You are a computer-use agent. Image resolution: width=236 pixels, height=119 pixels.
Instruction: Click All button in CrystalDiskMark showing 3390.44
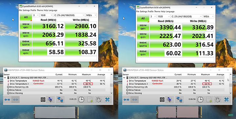pos(143,18)
